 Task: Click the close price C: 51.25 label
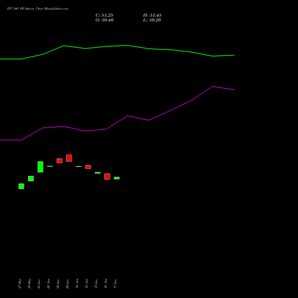(104, 15)
